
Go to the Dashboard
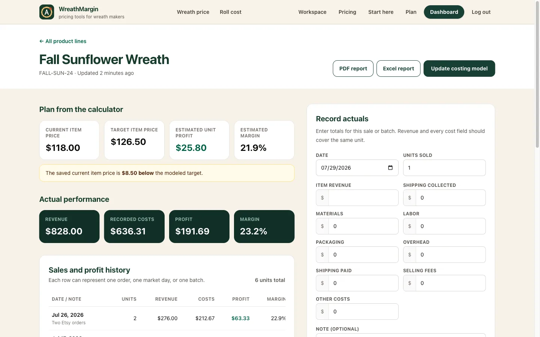point(444,12)
